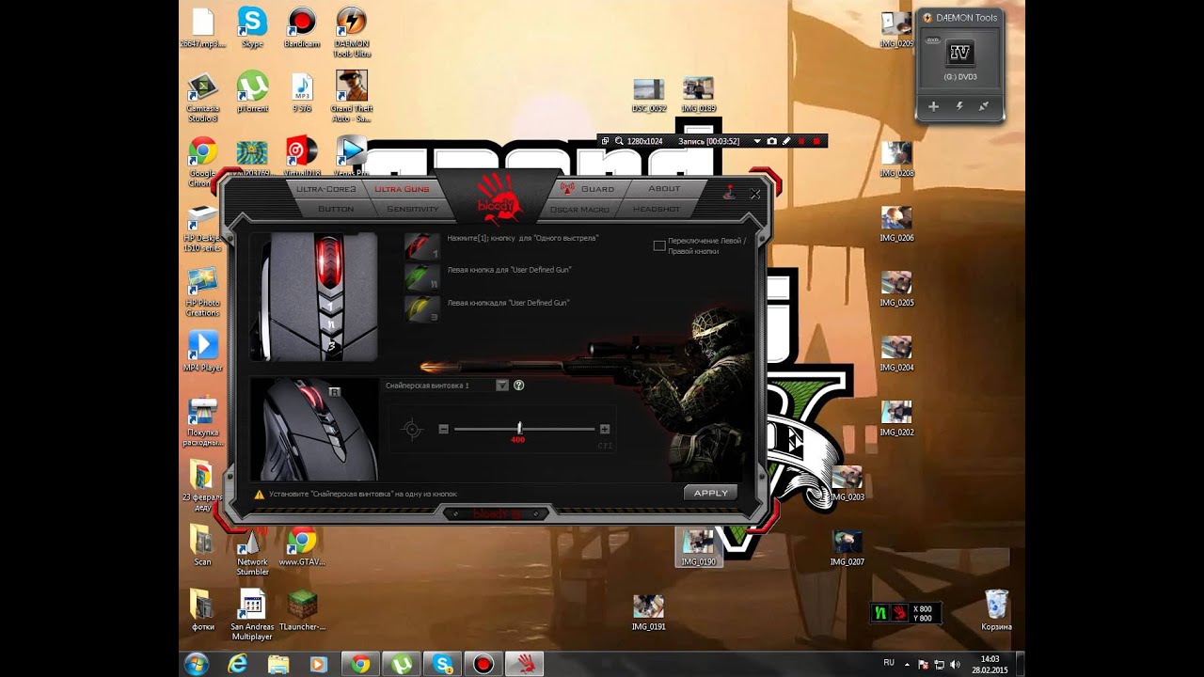Image resolution: width=1204 pixels, height=677 pixels.
Task: Select DAEMON Tools Ultra desktop shortcut
Action: coord(351,32)
